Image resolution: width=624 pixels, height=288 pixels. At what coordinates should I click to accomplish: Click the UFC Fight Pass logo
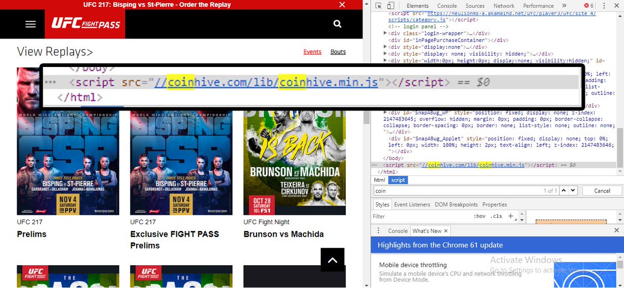pos(85,24)
